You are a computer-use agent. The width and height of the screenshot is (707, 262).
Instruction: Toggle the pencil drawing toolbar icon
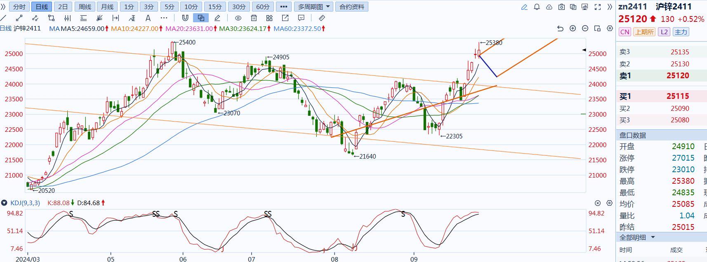coord(524,7)
